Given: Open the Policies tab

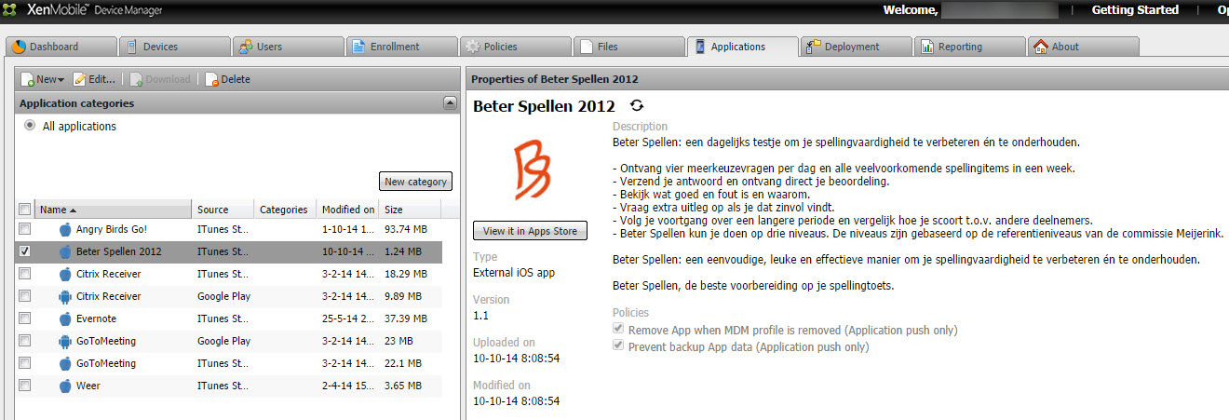Looking at the screenshot, I should pos(515,47).
